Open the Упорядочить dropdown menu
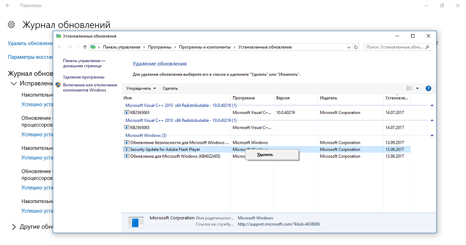Screen dimensions: 466x245 click(x=141, y=88)
